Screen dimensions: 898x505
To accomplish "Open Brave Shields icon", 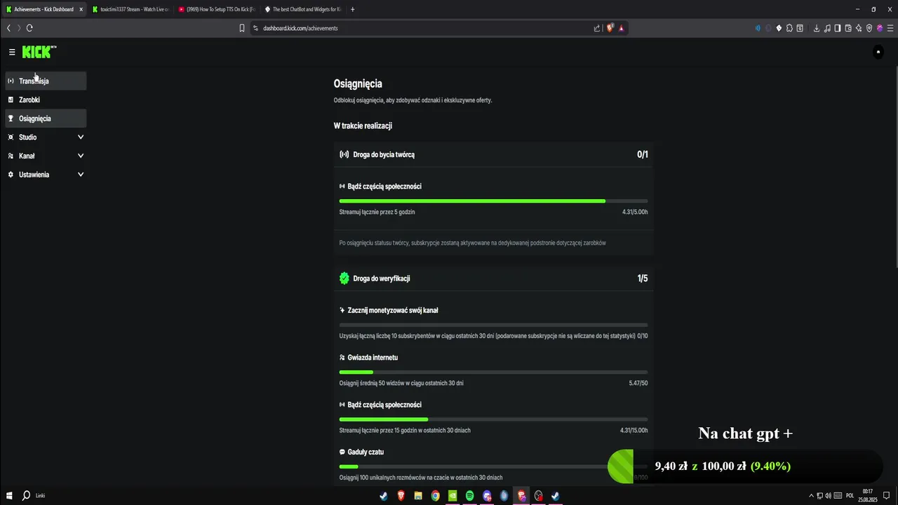I will click(610, 28).
